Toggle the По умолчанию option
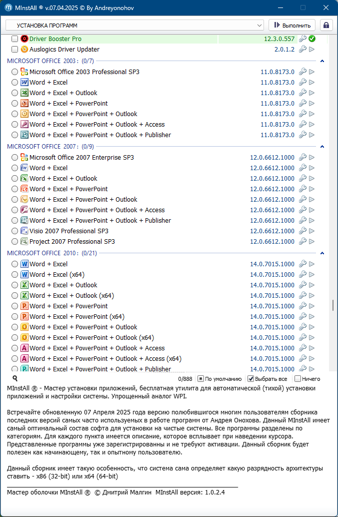The height and width of the screenshot is (517, 338). pos(219,379)
